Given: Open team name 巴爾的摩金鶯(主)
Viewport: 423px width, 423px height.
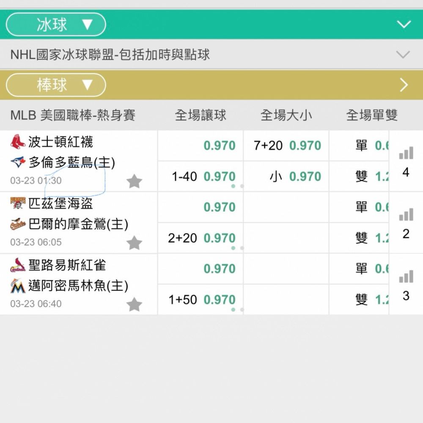Looking at the screenshot, I should click(78, 224).
